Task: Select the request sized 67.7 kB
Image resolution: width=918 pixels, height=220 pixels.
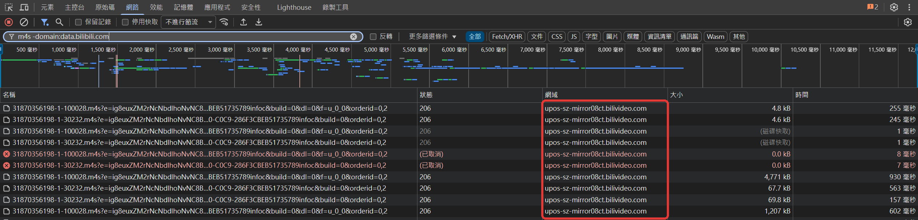Action: click(x=459, y=188)
